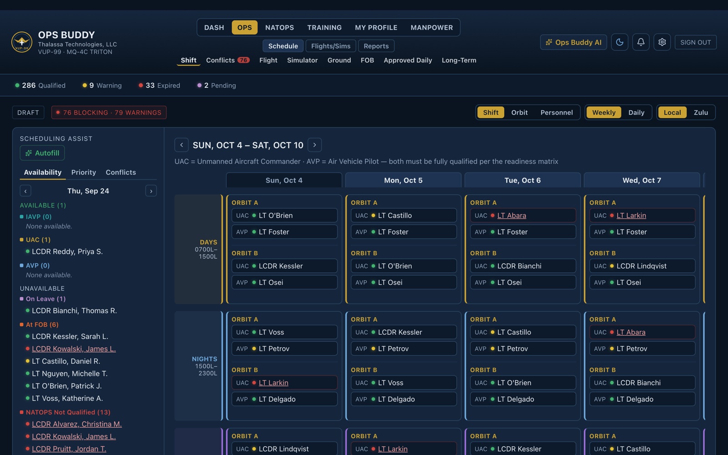
Task: Launch Ops Buddy AI assistant
Action: [x=573, y=42]
